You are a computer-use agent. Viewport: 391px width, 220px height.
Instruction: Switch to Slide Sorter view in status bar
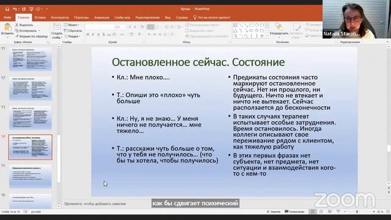pos(321,212)
